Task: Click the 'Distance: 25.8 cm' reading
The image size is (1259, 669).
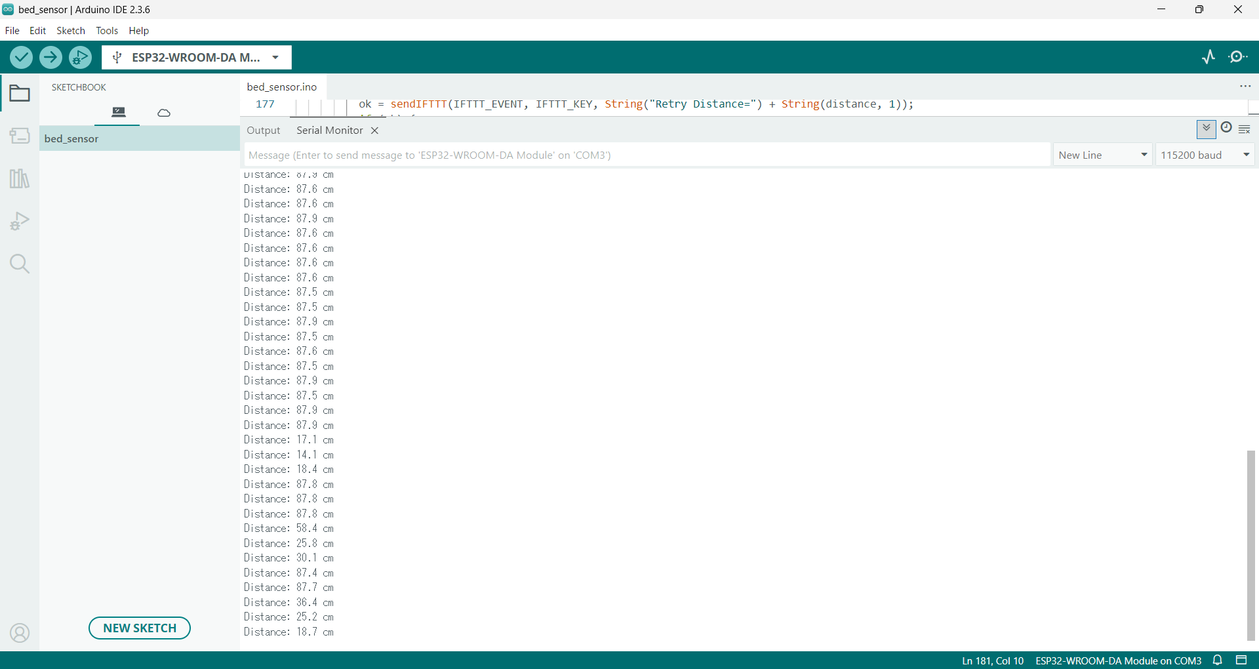Action: click(289, 543)
